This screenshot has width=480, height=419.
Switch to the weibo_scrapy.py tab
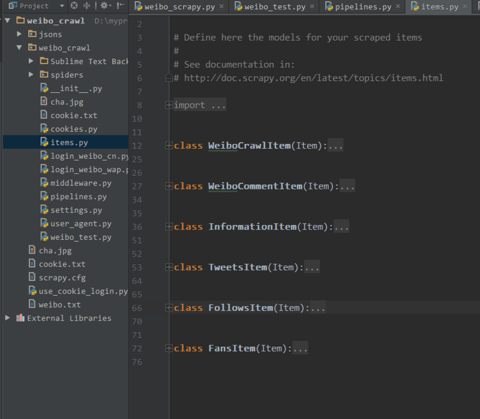coord(179,7)
